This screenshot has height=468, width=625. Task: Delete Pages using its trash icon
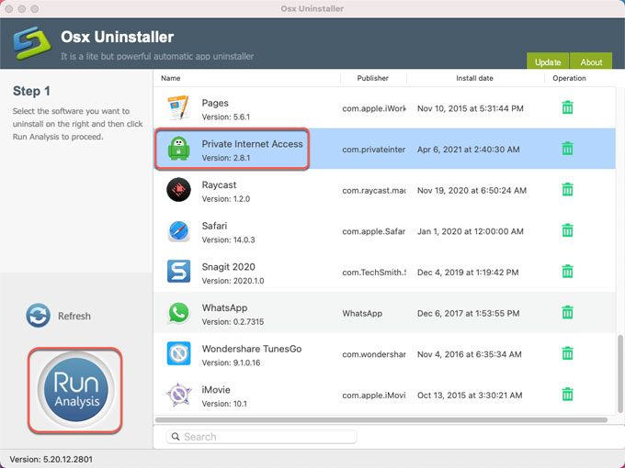tap(568, 107)
